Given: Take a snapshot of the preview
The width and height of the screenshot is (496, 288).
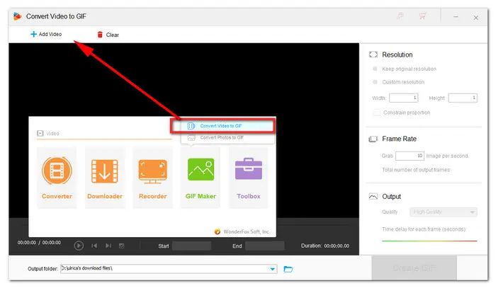Looking at the screenshot, I should (x=121, y=246).
